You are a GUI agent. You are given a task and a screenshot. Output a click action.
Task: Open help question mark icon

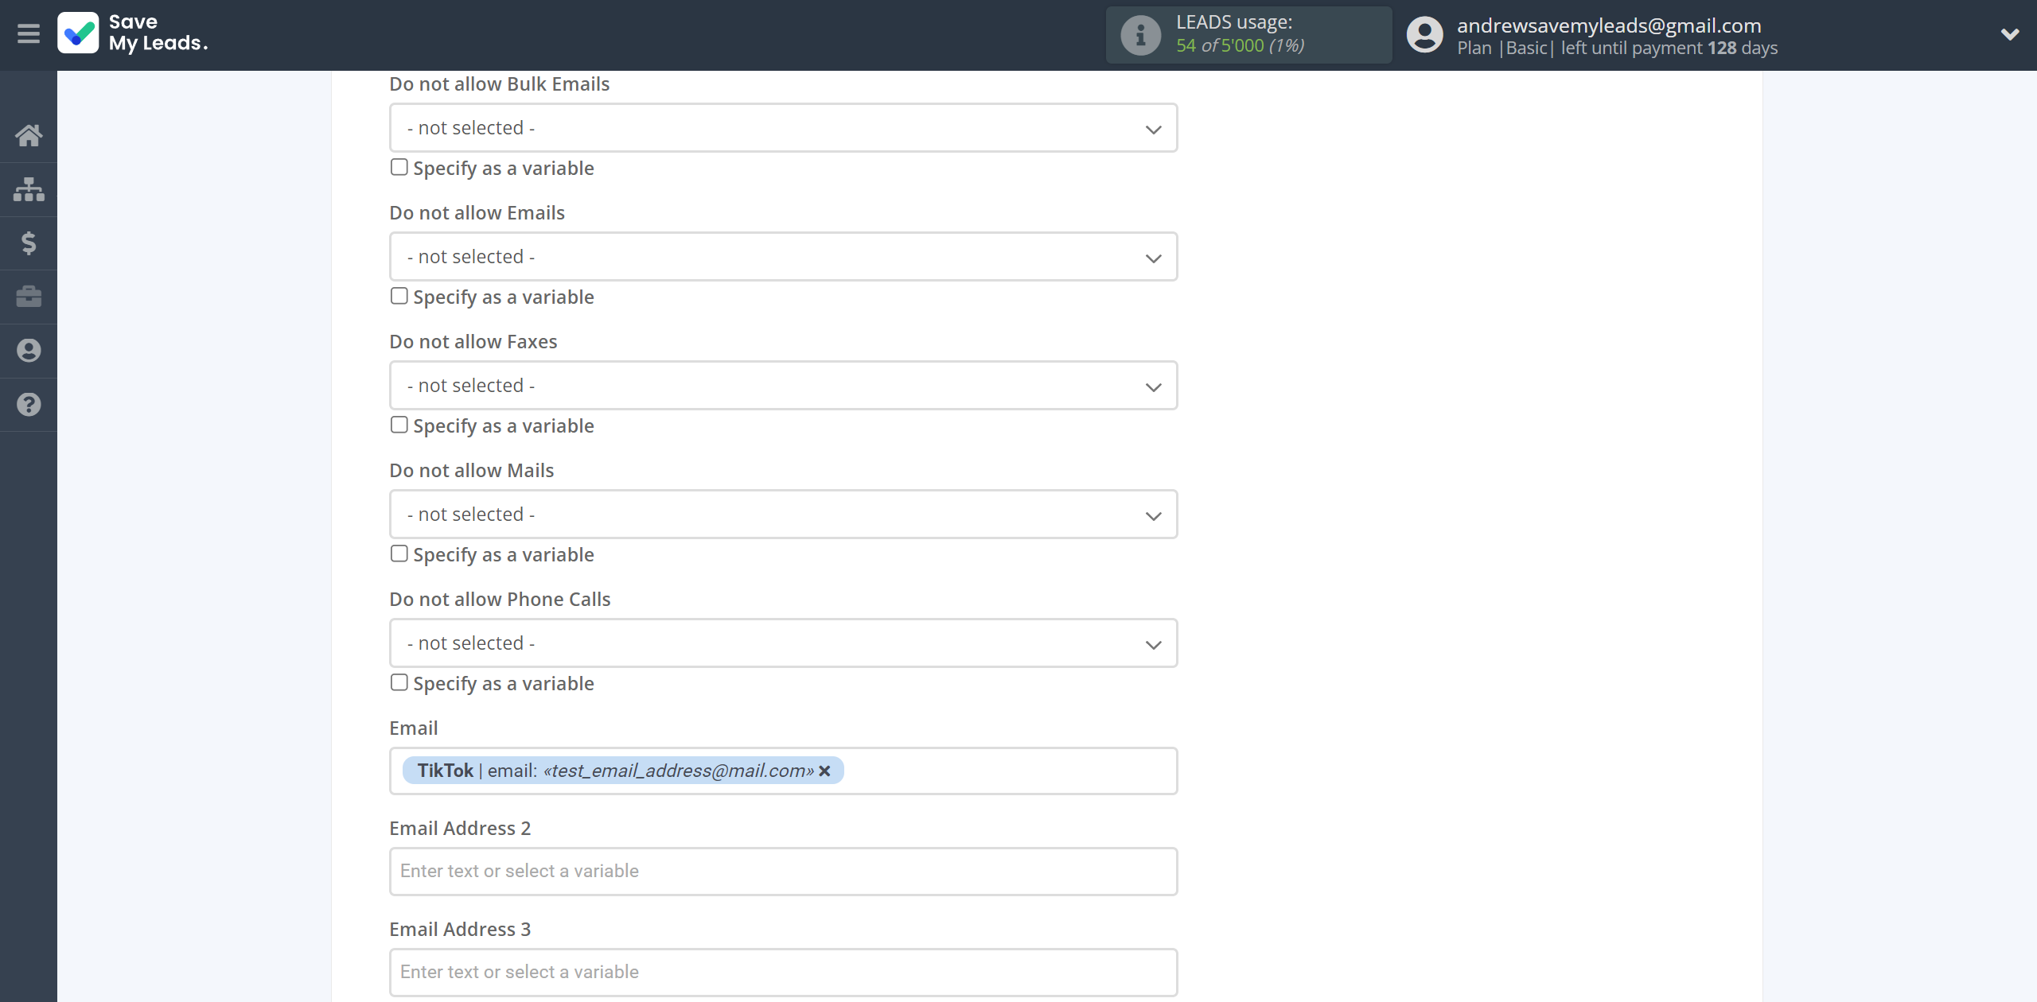(x=29, y=405)
